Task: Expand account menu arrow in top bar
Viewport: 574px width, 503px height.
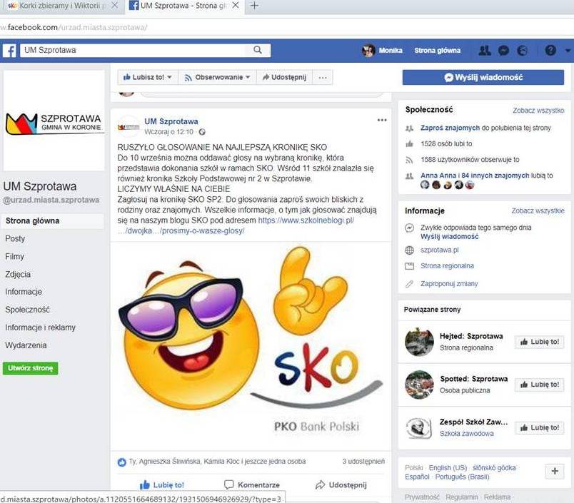Action: (x=568, y=51)
